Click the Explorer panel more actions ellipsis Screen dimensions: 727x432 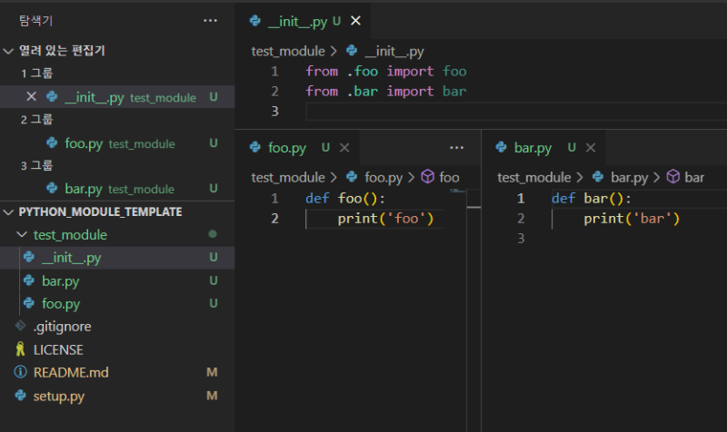(x=210, y=20)
